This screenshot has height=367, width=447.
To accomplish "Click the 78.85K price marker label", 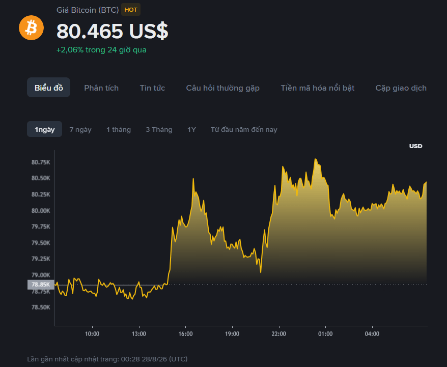I will (41, 285).
